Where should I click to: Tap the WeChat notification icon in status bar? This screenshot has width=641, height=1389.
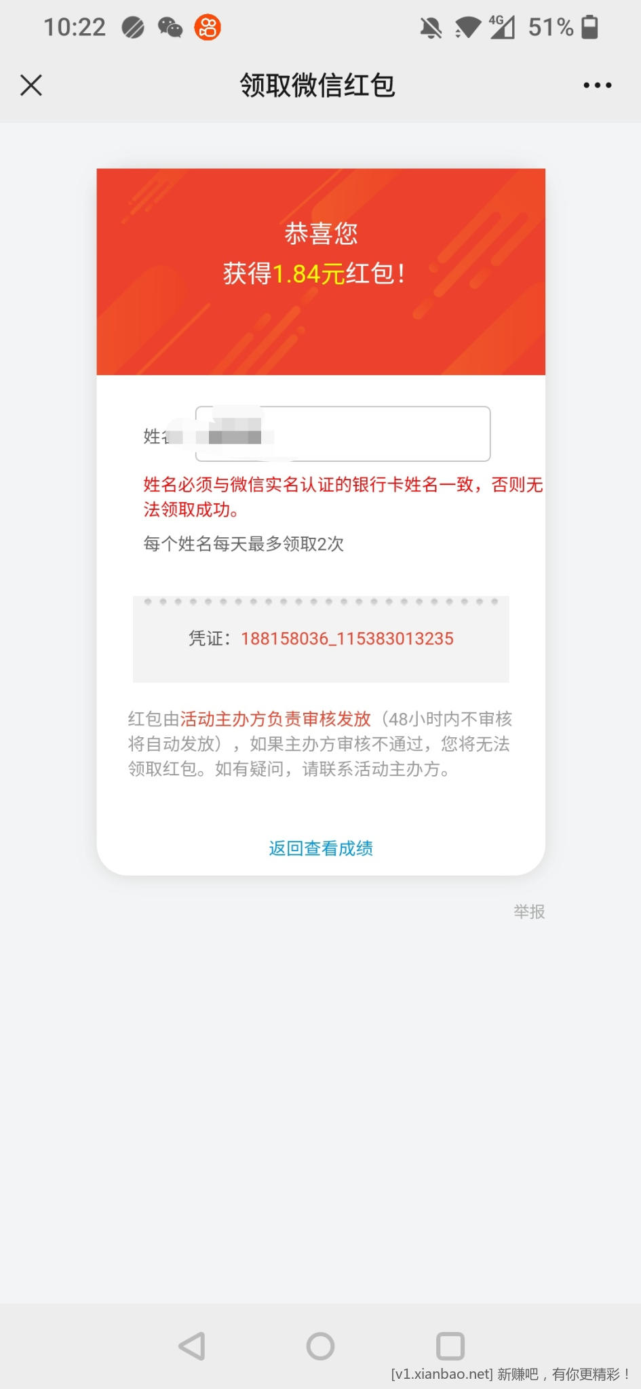click(170, 27)
